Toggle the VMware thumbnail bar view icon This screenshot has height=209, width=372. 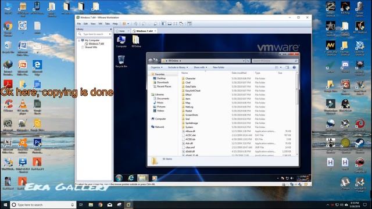click(x=169, y=24)
